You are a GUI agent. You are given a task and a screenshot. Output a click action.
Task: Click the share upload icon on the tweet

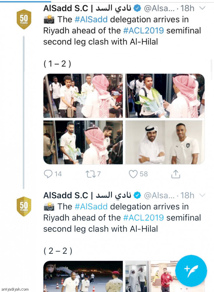(x=176, y=174)
